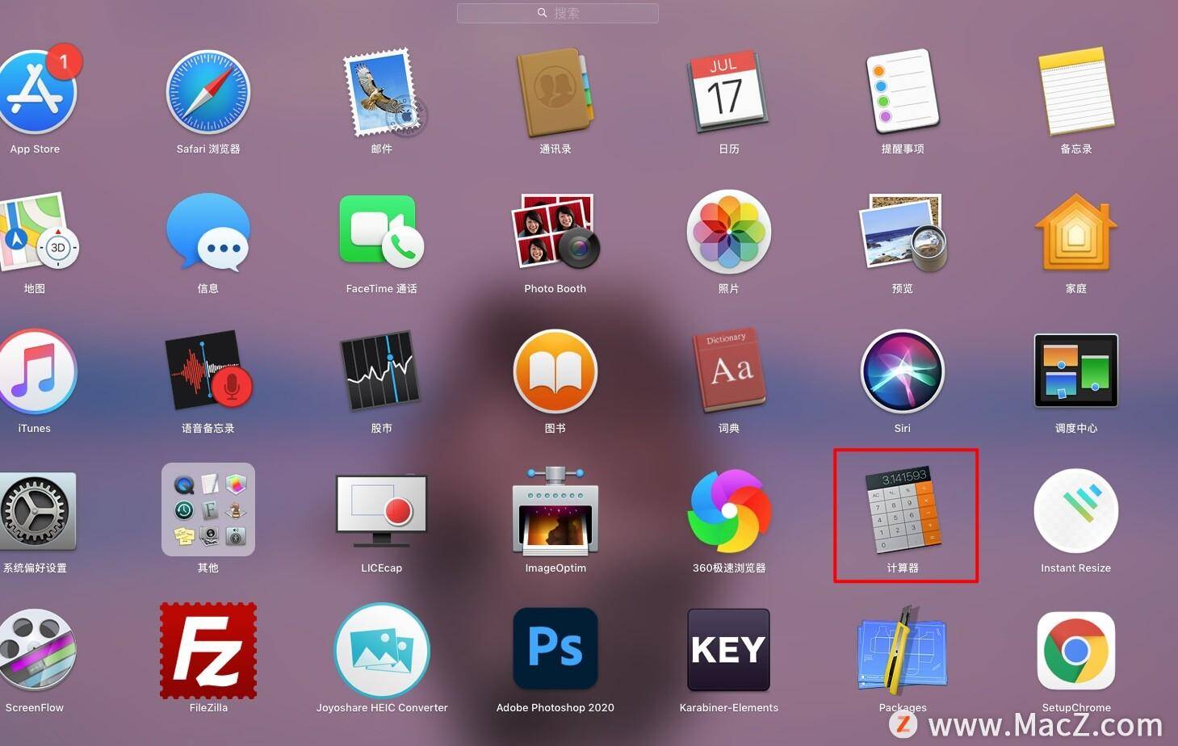Open Karabiner-Elements

[728, 650]
